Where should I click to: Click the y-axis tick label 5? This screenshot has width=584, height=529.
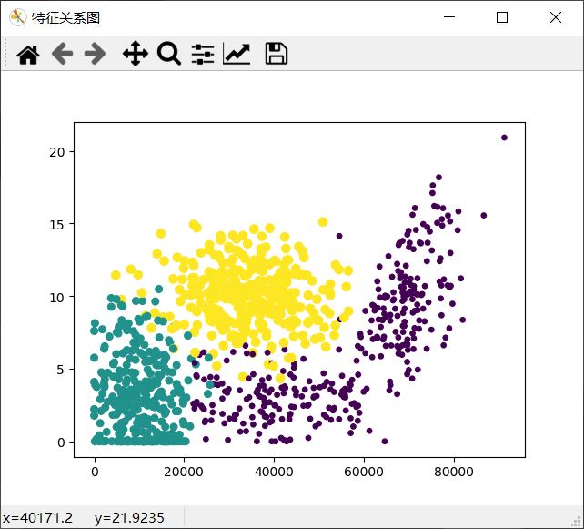(61, 370)
